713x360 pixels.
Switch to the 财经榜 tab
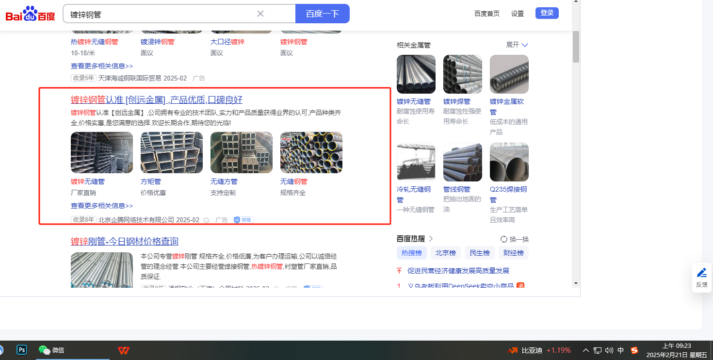coord(514,253)
